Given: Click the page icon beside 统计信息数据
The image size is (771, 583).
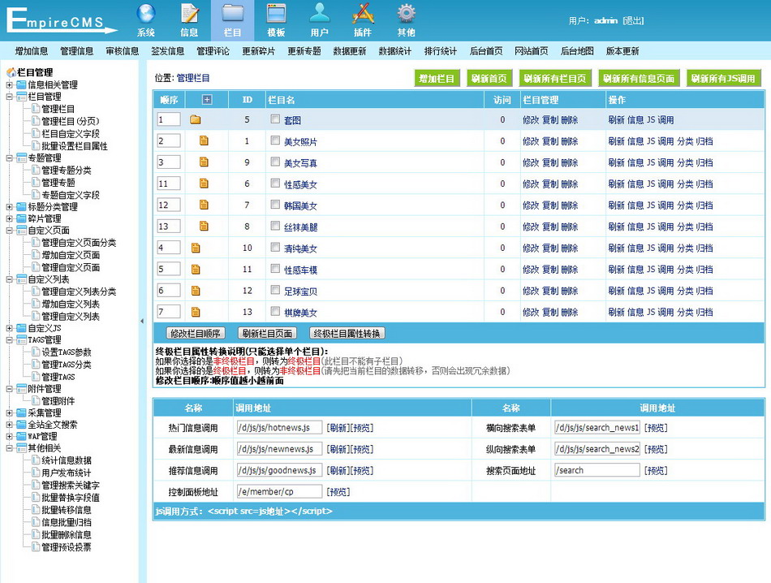Looking at the screenshot, I should tap(36, 460).
